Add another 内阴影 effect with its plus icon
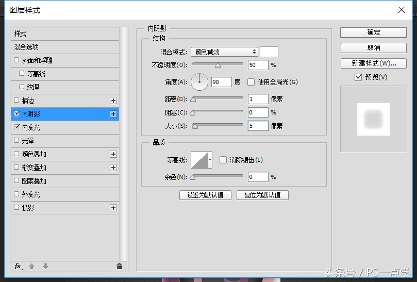 pyautogui.click(x=113, y=114)
